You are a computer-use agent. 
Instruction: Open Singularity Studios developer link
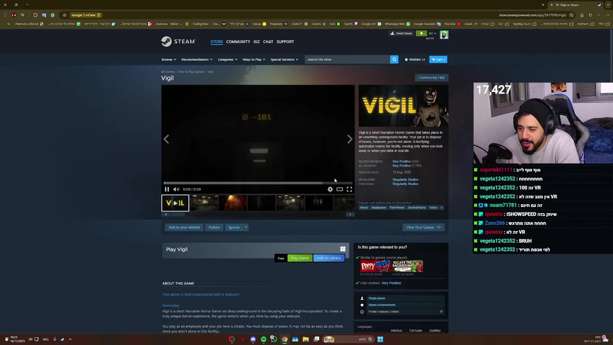[405, 180]
